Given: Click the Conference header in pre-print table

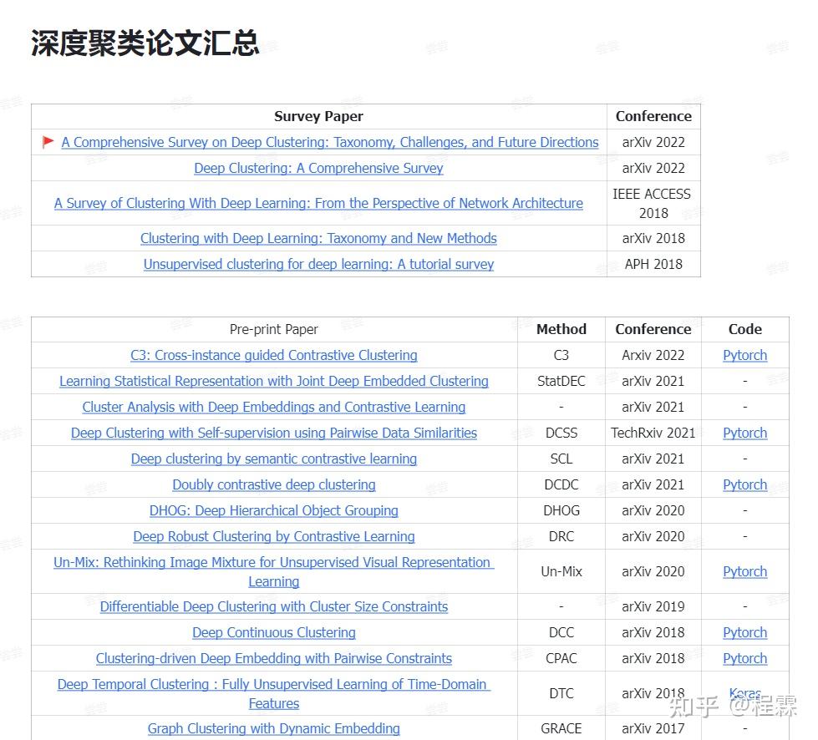Looking at the screenshot, I should 653,330.
